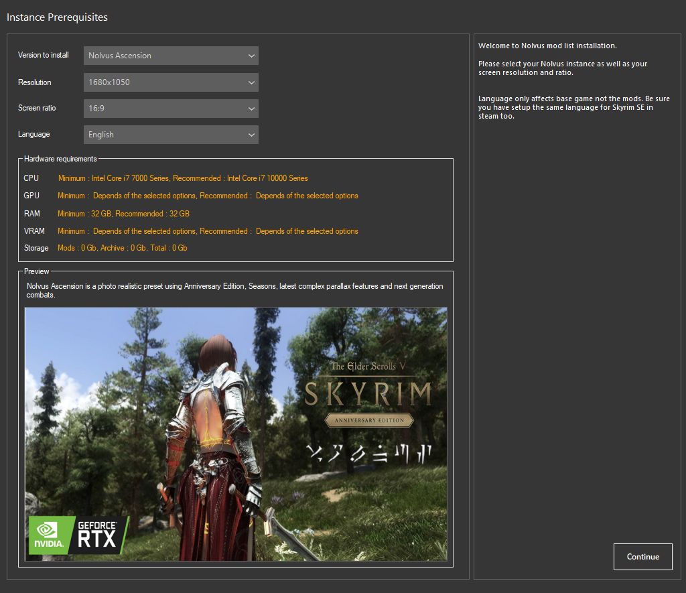
Task: Click the Storage 'Mods : 0 Gb' line
Action: (123, 248)
